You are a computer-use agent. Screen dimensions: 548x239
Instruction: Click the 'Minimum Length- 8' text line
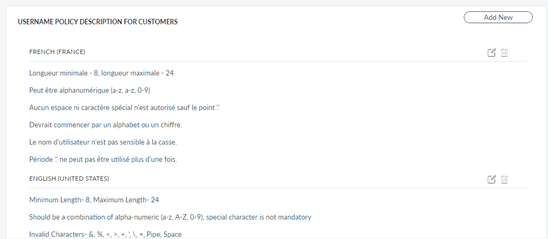pyautogui.click(x=94, y=200)
